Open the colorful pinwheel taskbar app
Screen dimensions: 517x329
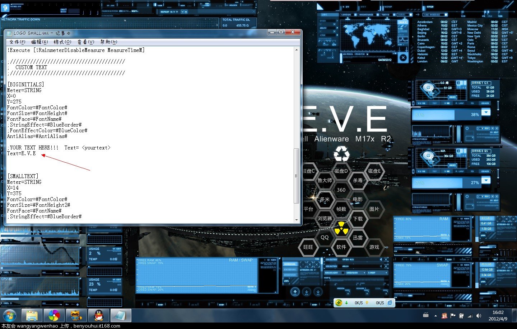click(x=54, y=316)
